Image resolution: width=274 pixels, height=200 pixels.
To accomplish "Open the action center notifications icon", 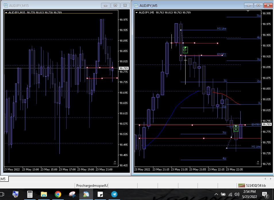I will click(265, 195).
